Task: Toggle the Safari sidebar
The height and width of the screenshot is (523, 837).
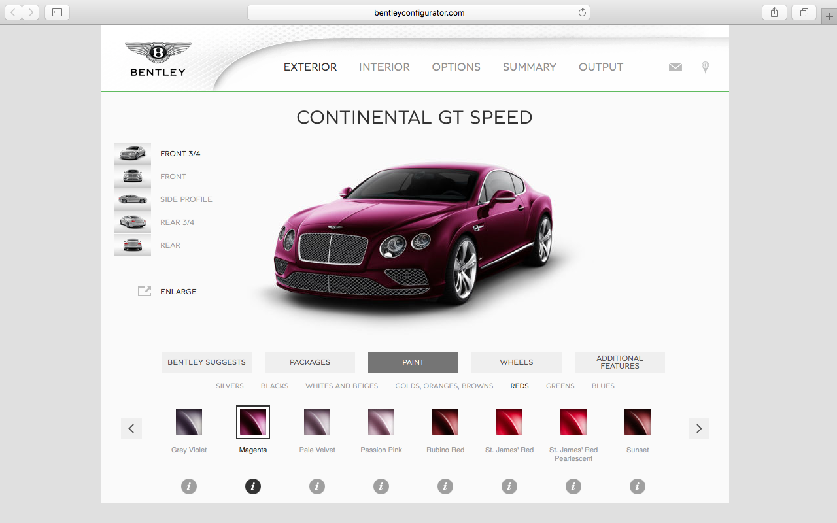Action: 57,12
